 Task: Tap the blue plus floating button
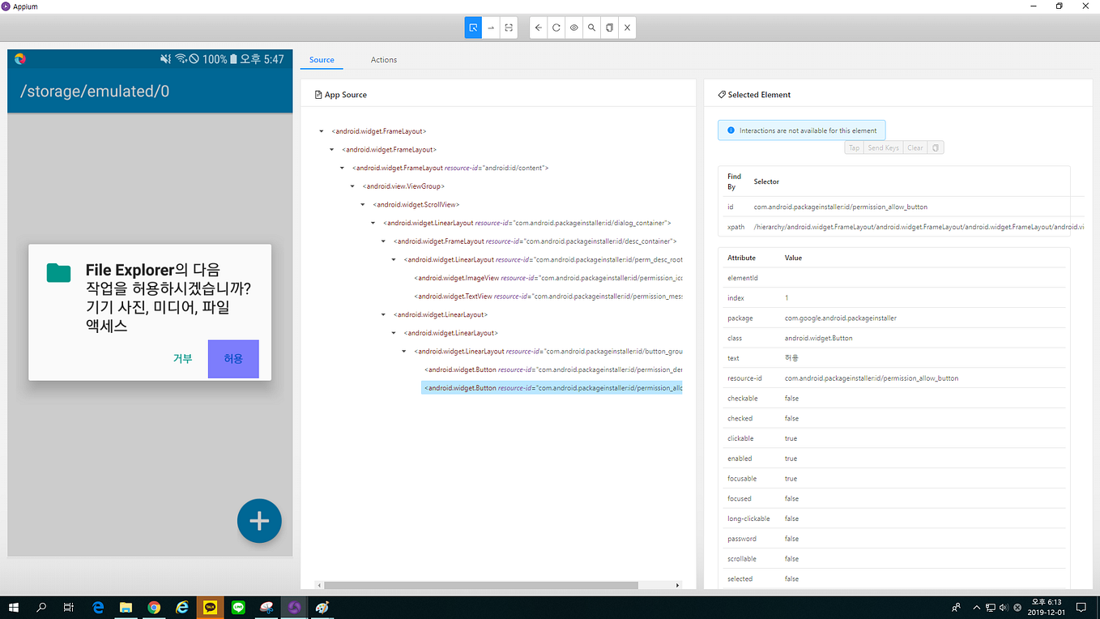pos(259,521)
